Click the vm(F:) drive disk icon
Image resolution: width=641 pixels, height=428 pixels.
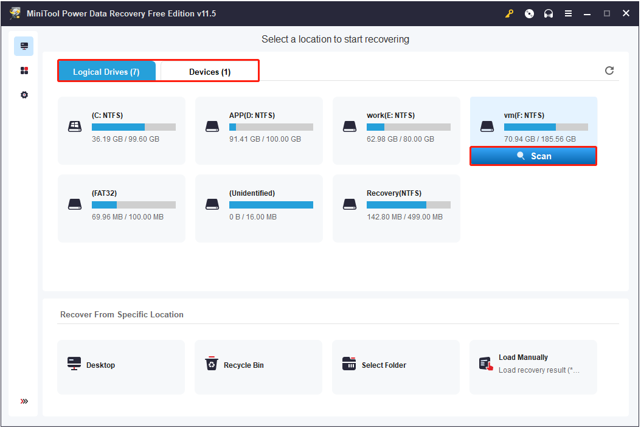487,126
